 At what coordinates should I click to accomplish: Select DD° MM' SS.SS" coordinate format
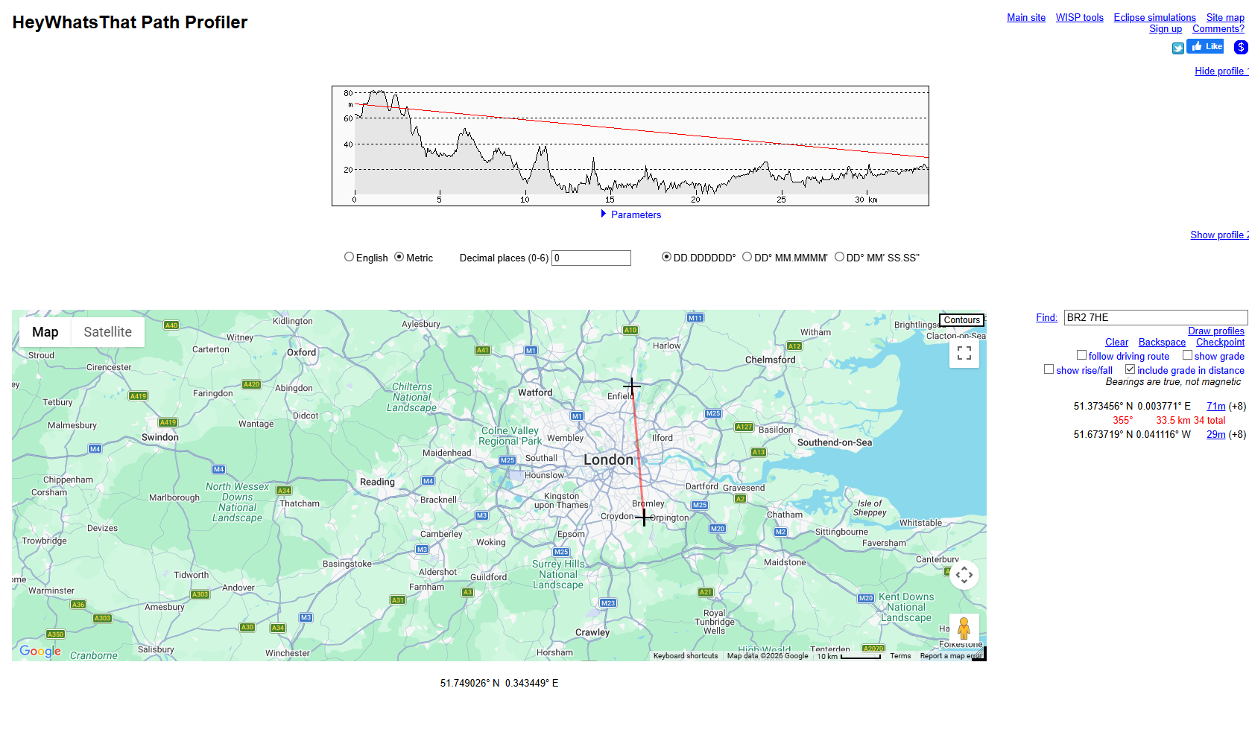tap(839, 257)
